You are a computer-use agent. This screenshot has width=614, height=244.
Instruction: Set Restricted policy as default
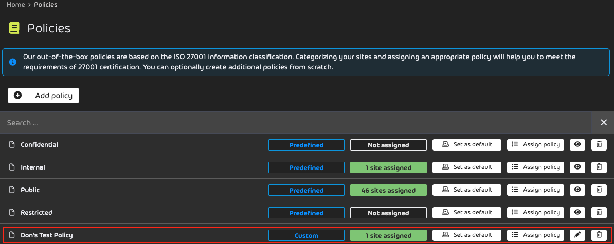467,213
